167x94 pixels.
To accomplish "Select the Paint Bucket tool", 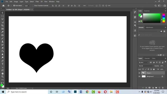I will [2, 51].
